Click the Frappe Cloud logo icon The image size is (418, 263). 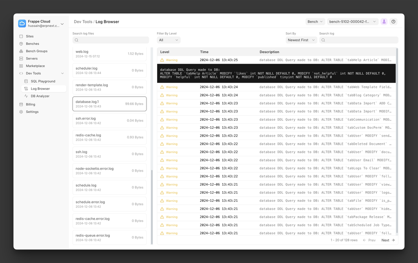click(22, 24)
